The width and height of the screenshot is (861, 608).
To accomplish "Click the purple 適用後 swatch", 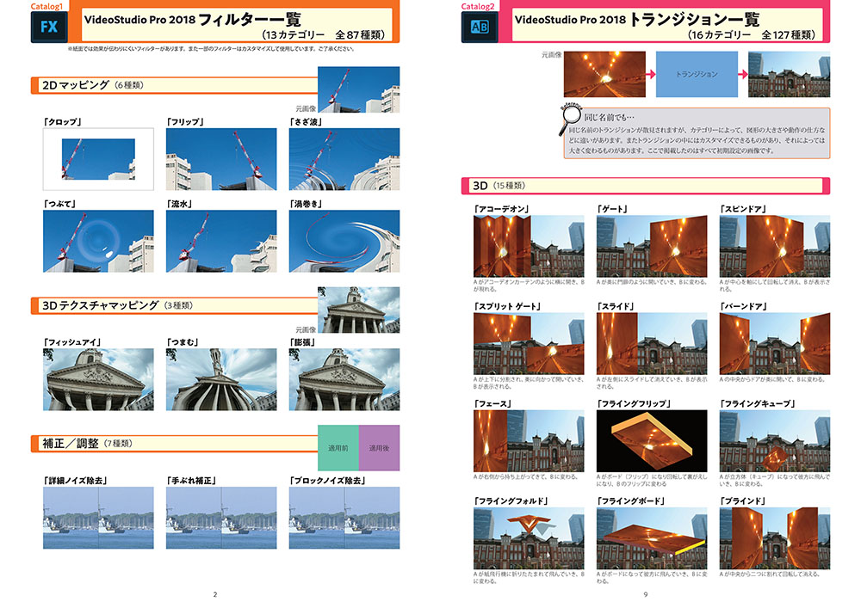I will click(x=379, y=448).
